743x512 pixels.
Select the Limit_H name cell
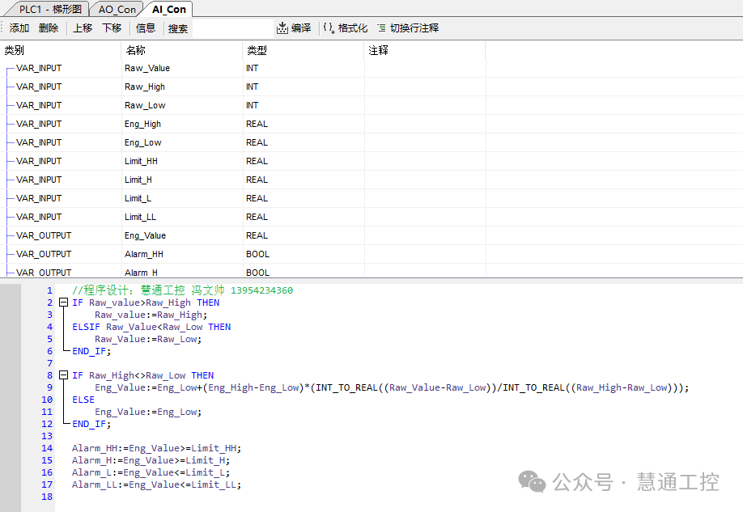(x=182, y=180)
